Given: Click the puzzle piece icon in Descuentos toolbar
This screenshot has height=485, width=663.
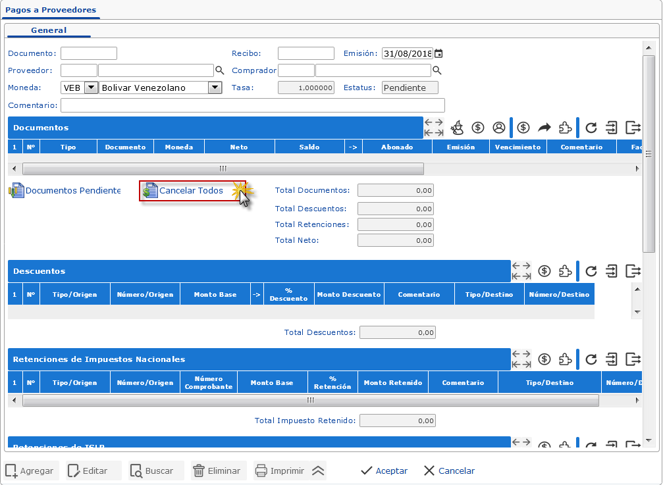Looking at the screenshot, I should (x=564, y=271).
